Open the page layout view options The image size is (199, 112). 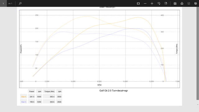166,3
